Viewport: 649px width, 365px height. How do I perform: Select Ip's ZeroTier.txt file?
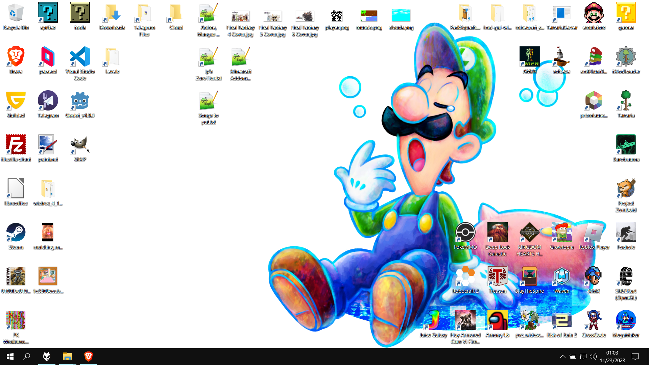[208, 64]
